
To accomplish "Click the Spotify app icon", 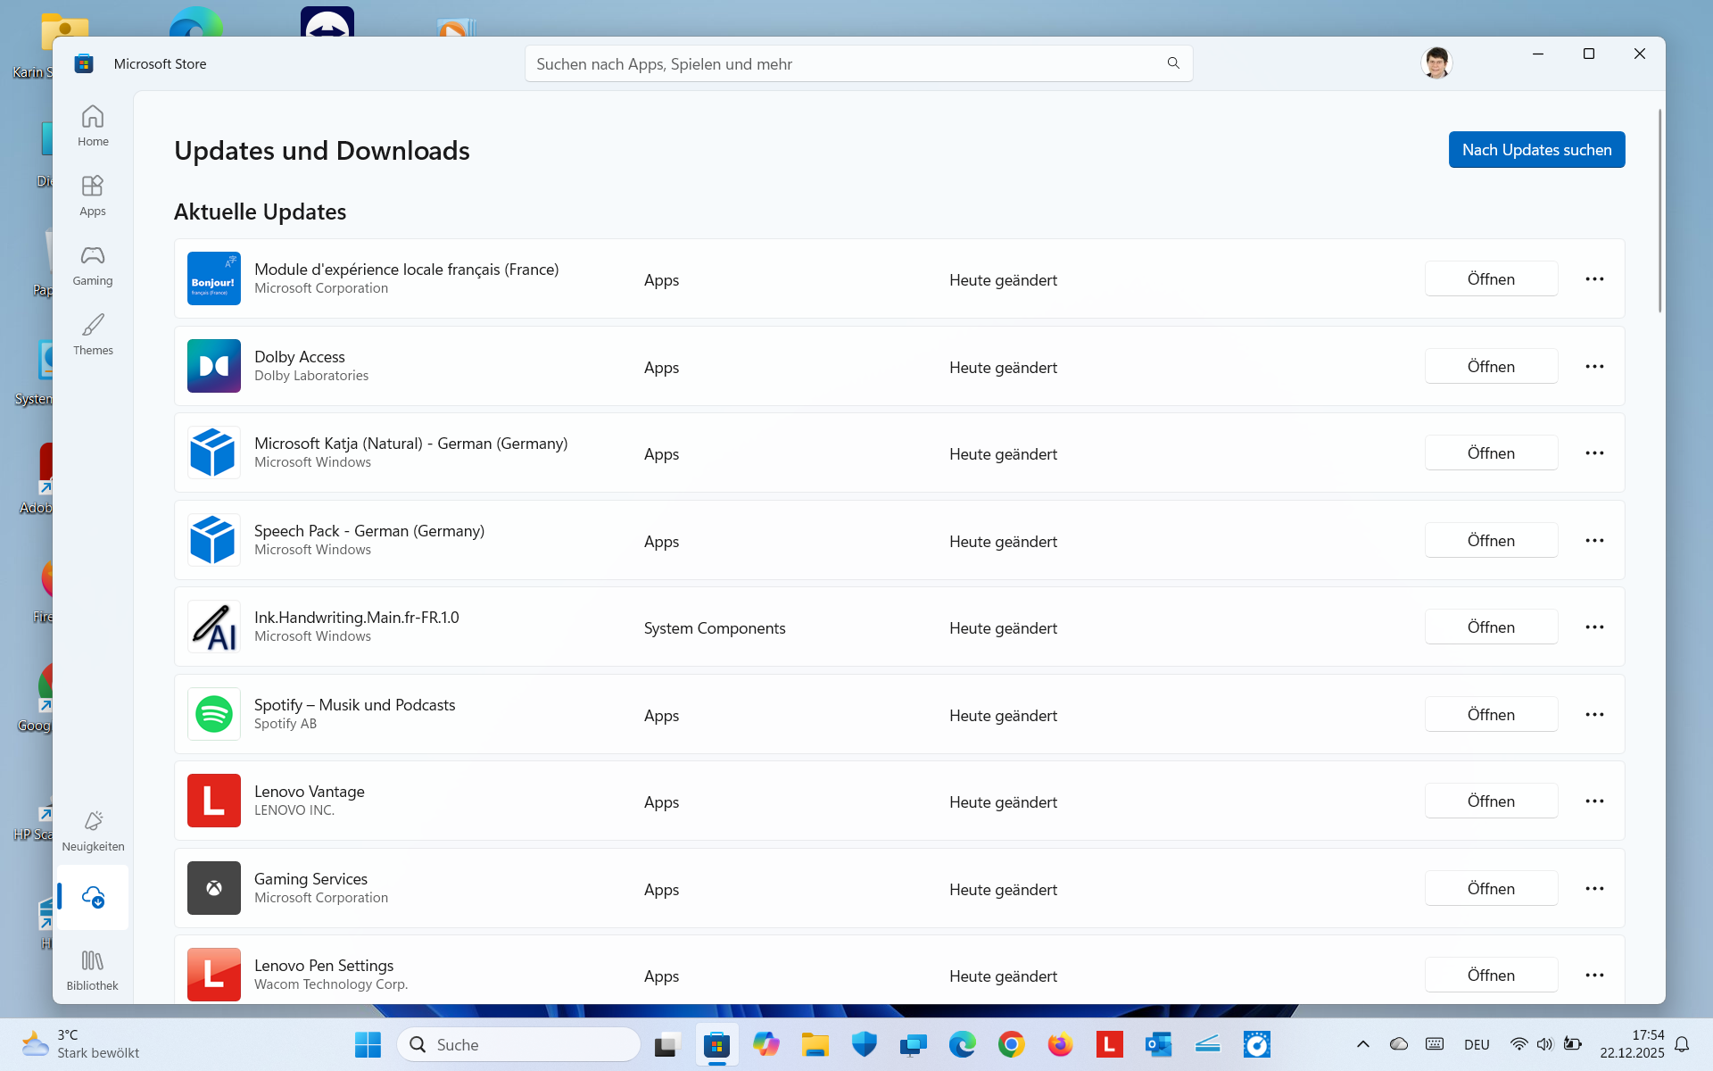I will 214,714.
